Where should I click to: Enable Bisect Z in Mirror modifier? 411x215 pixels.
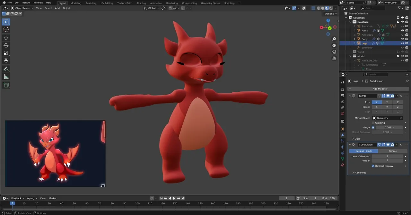398,107
